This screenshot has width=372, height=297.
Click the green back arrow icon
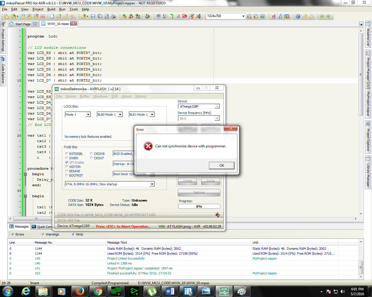click(322, 16)
